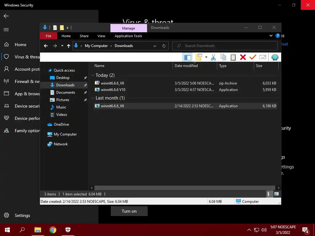Go back with Explorer back arrow

46,46
